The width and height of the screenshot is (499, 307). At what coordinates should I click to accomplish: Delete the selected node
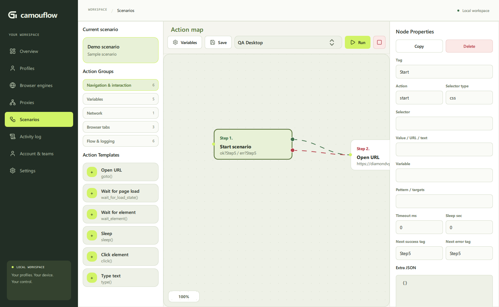click(469, 46)
